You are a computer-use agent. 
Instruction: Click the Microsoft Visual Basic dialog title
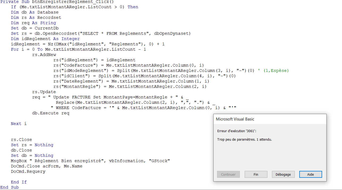point(235,119)
